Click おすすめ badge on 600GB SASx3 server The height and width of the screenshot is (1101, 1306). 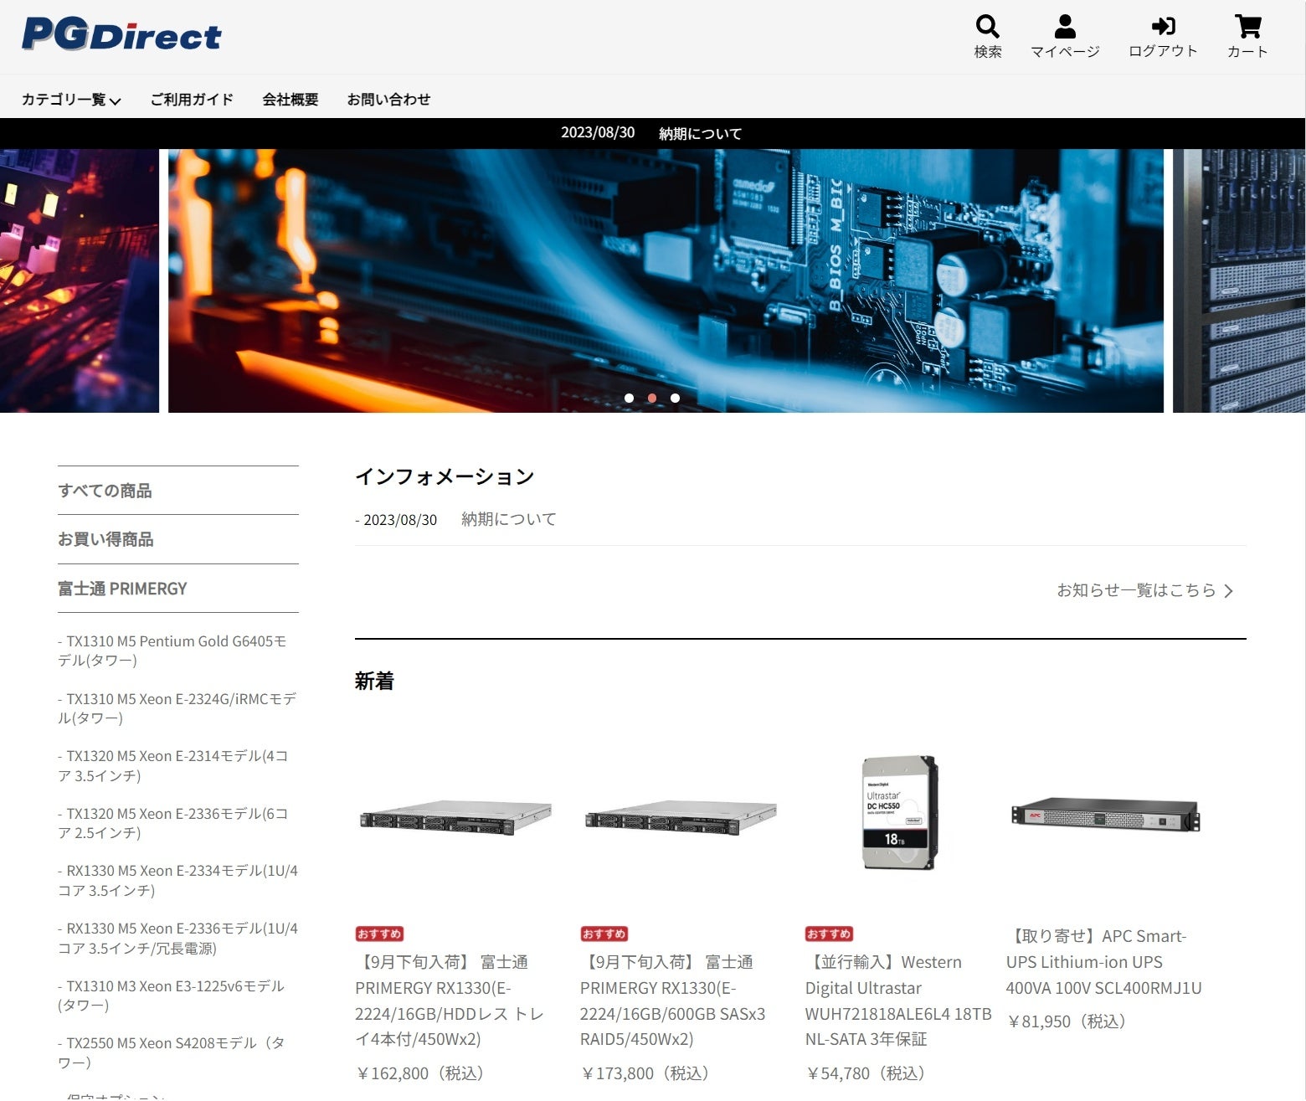coord(604,934)
